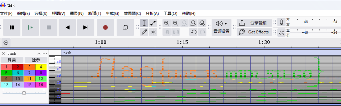Click the Stop button
The height and width of the screenshot is (106, 341).
pos(49,27)
